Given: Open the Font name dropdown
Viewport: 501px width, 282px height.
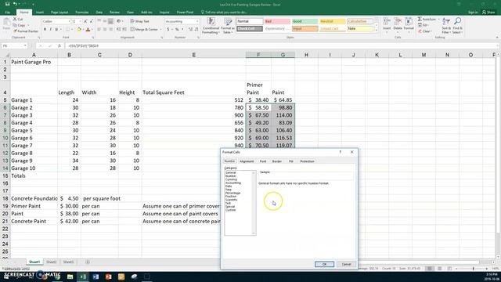Looking at the screenshot, I should pyautogui.click(x=69, y=21).
